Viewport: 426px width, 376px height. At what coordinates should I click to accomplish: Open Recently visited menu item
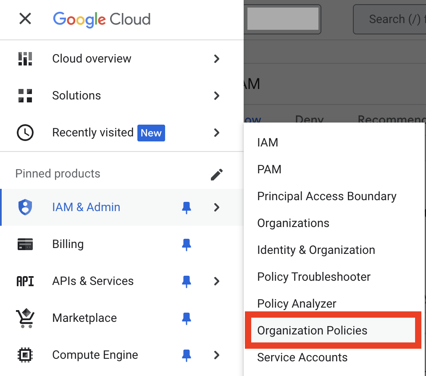(x=122, y=133)
